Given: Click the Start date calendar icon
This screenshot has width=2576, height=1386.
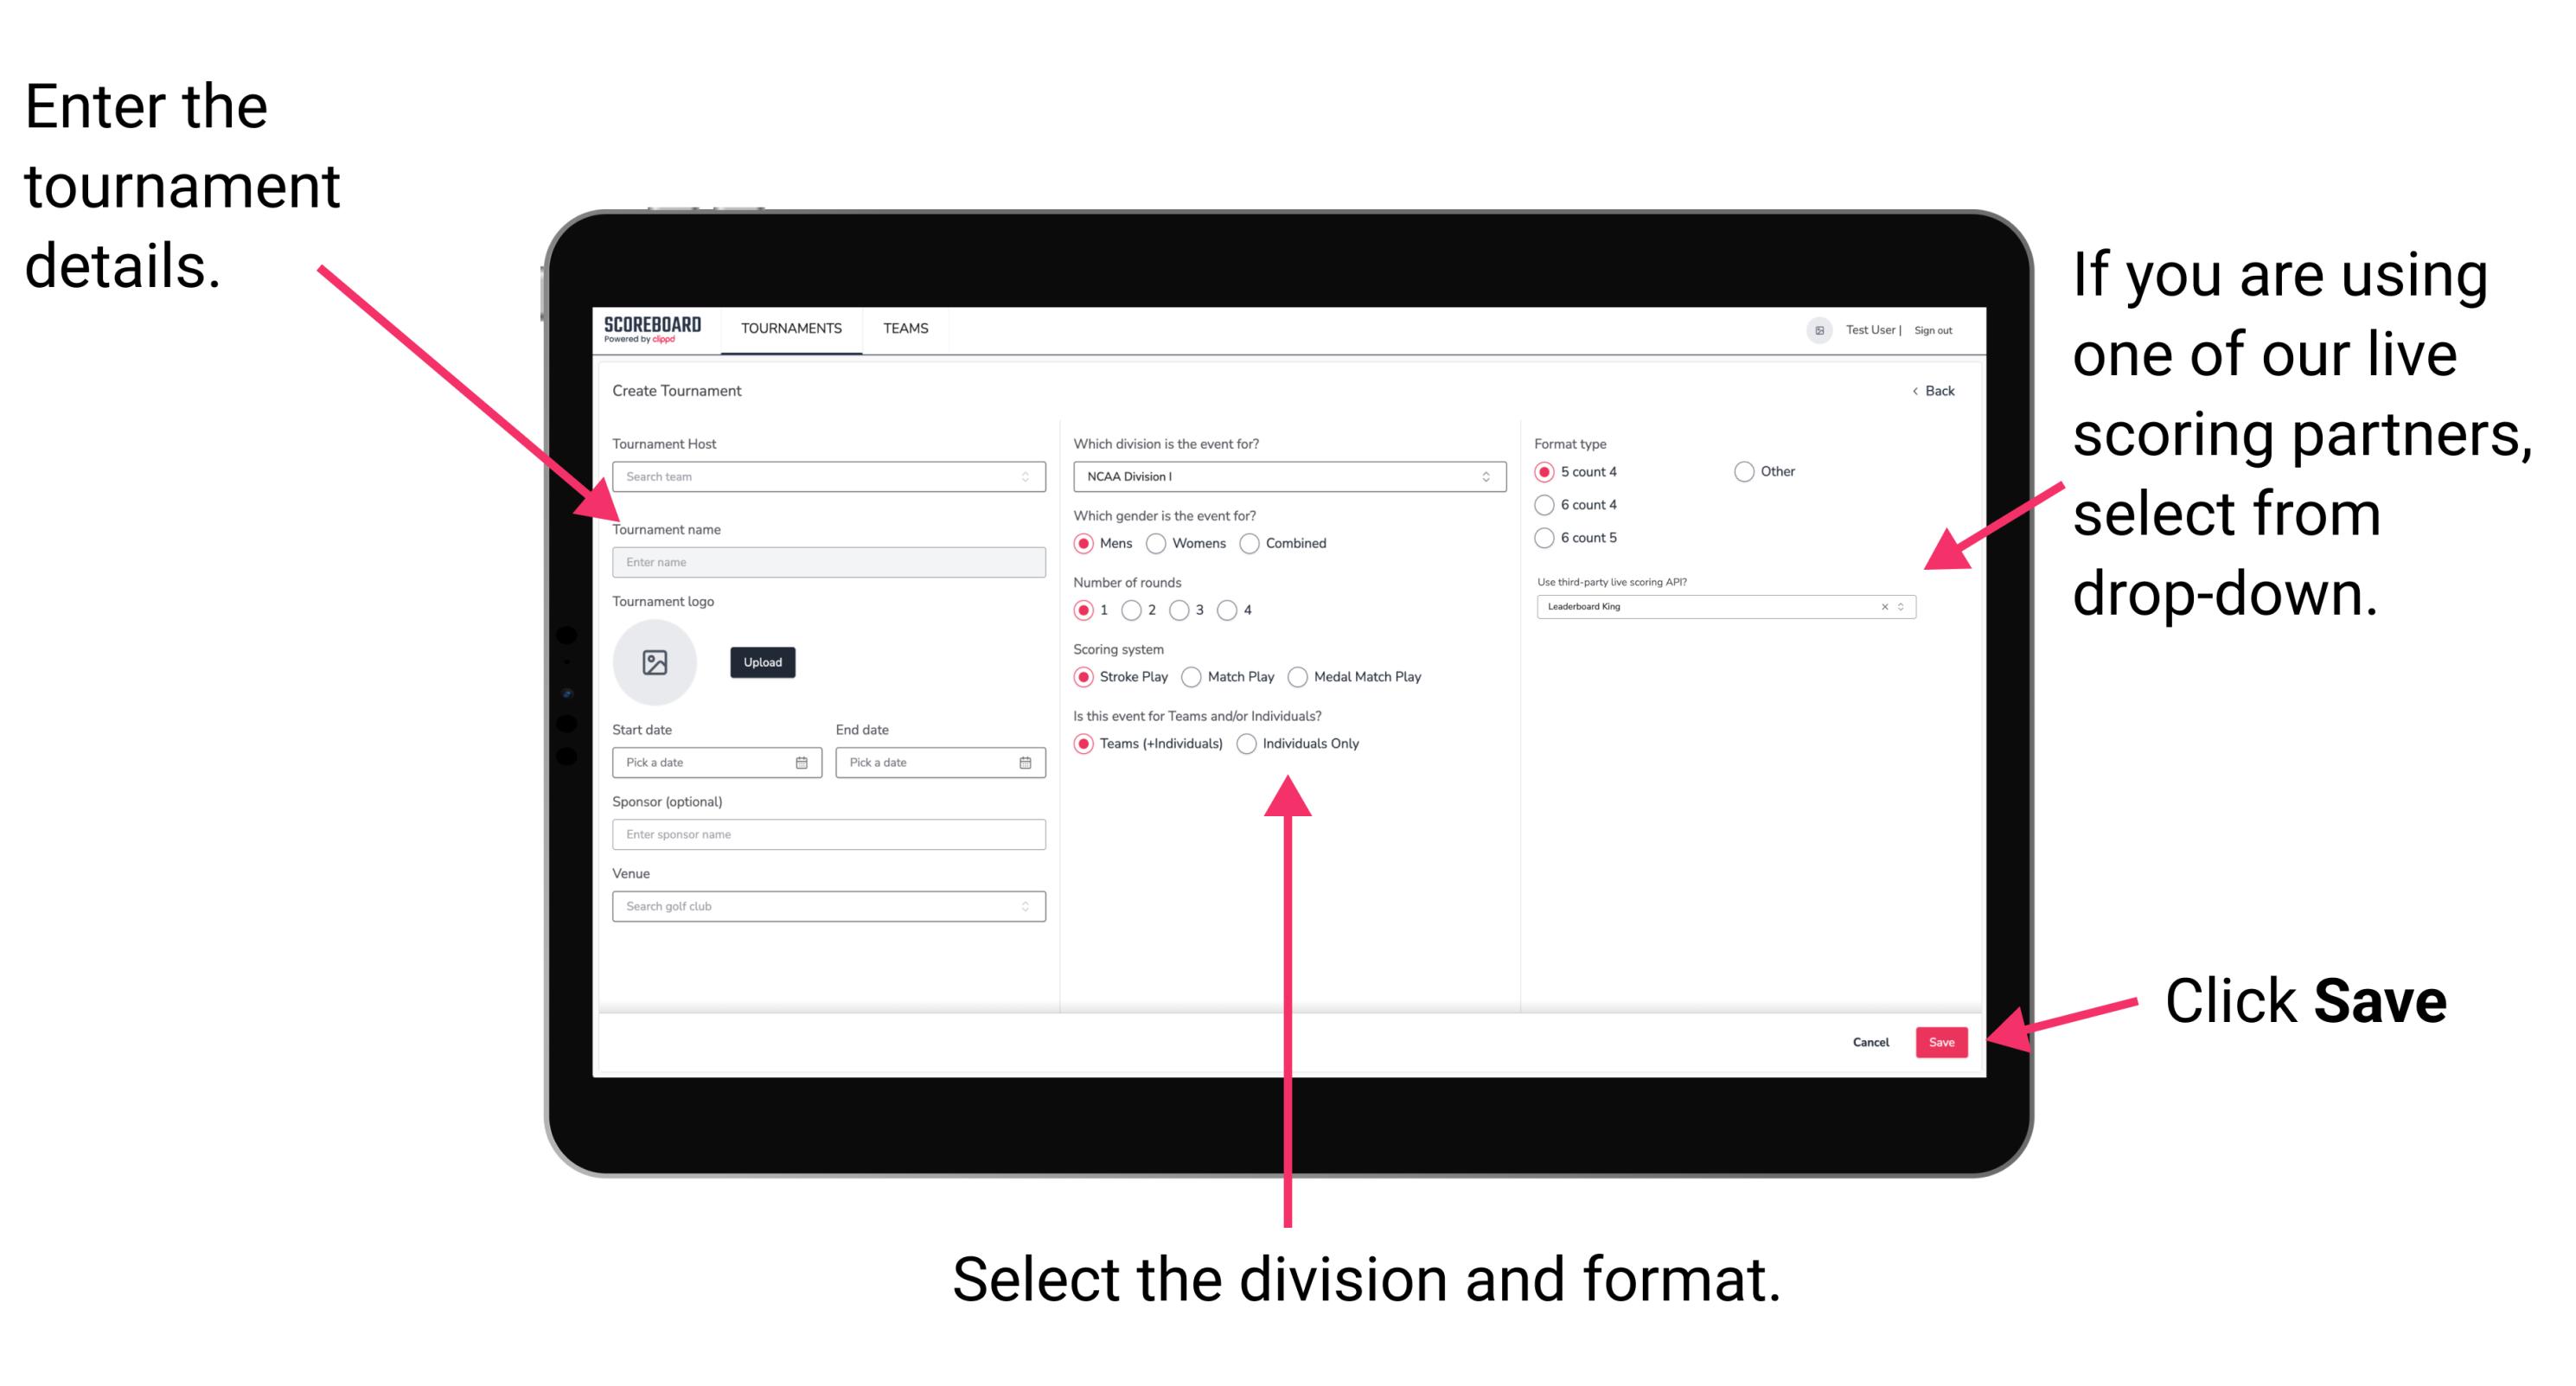Looking at the screenshot, I should pos(804,761).
